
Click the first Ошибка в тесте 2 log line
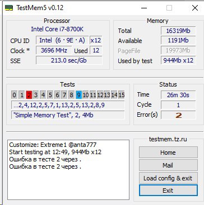[45, 159]
